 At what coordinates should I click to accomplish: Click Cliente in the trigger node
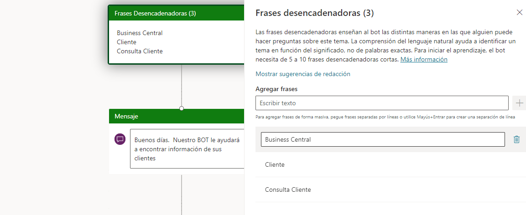[x=126, y=42]
